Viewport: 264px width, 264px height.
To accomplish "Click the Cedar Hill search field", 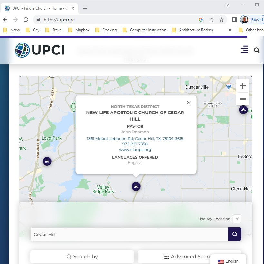I will [x=129, y=234].
